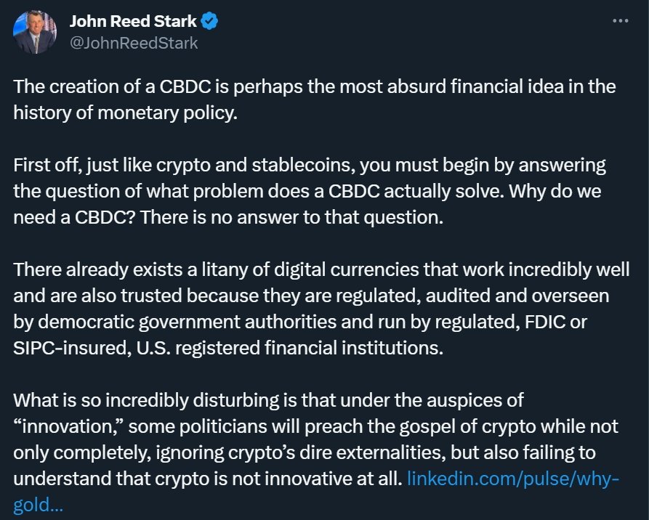649x520 pixels.
Task: Open John Reed Stark's profile via display name
Action: pyautogui.click(x=134, y=22)
